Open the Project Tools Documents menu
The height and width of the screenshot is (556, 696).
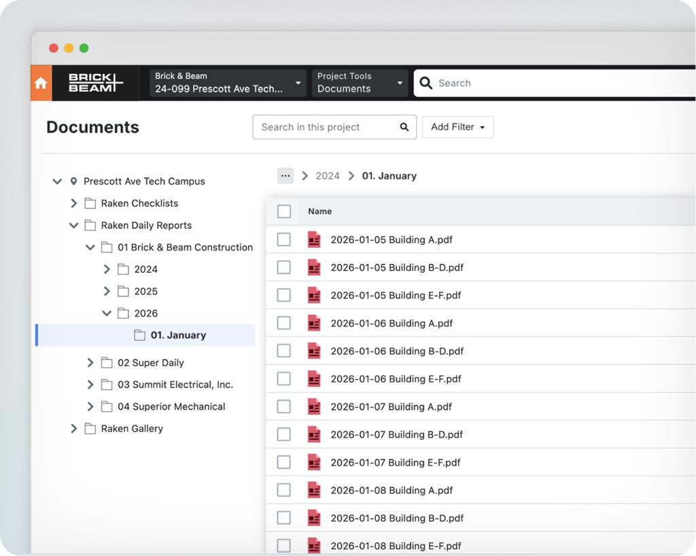[x=360, y=83]
